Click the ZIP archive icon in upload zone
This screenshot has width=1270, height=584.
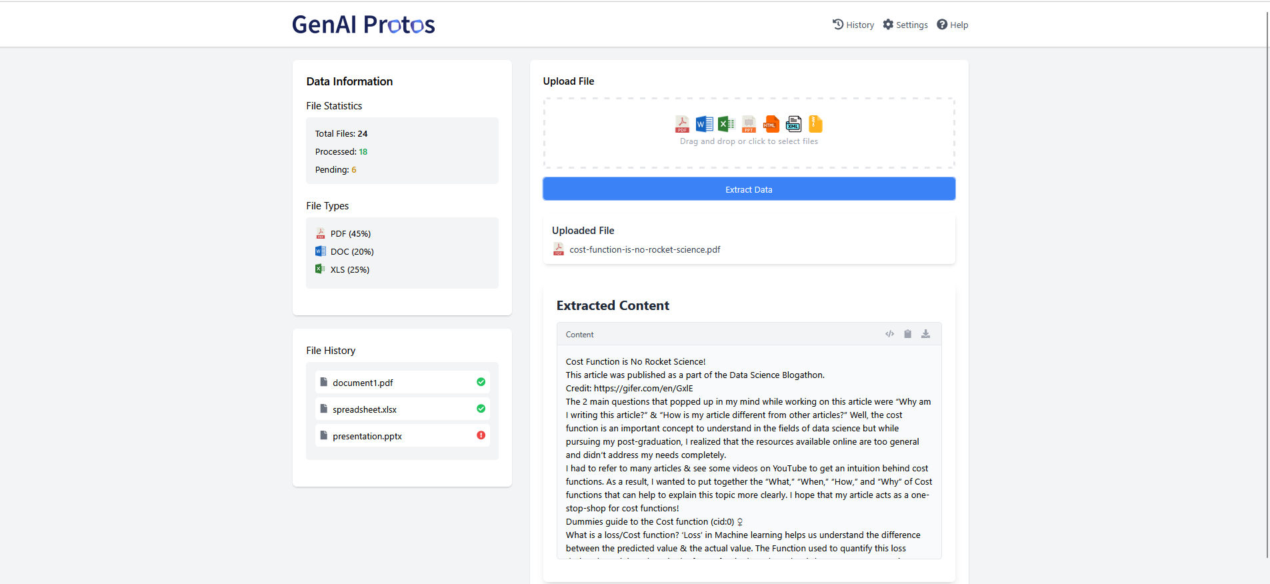click(x=815, y=124)
